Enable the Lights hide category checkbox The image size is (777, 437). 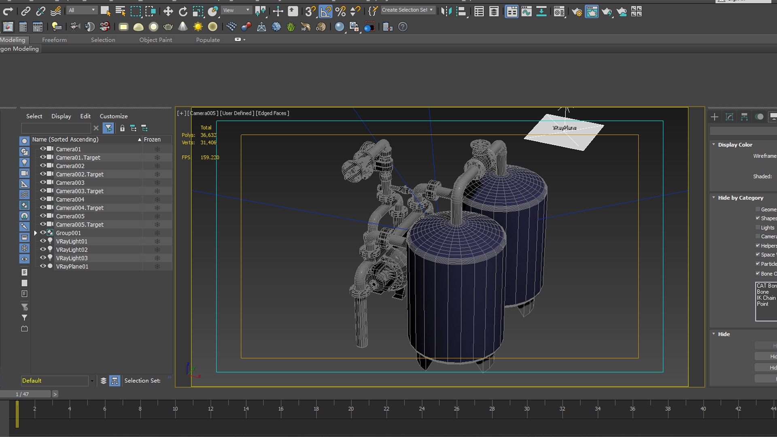click(x=758, y=227)
